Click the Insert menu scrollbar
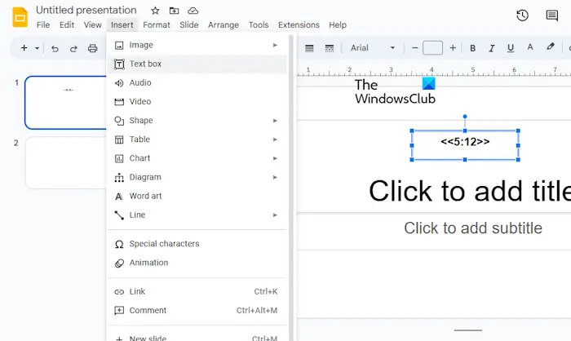 coord(291,188)
